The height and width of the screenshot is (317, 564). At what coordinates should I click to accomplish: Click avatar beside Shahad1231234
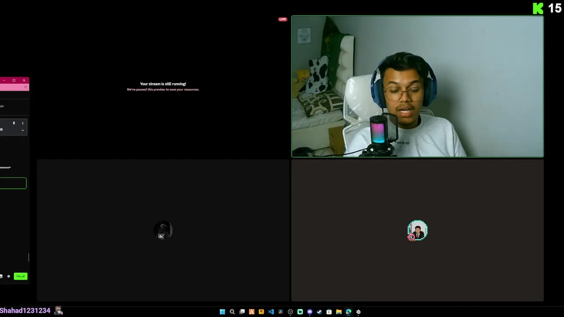click(58, 311)
